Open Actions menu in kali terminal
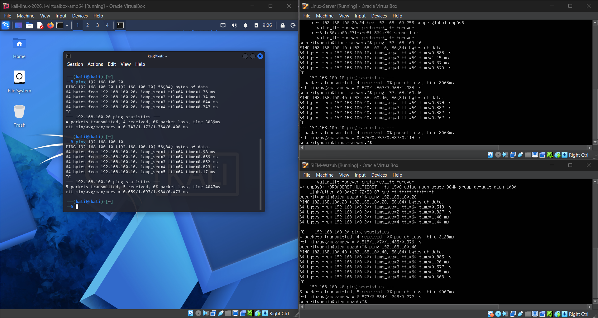The image size is (598, 318). [95, 64]
